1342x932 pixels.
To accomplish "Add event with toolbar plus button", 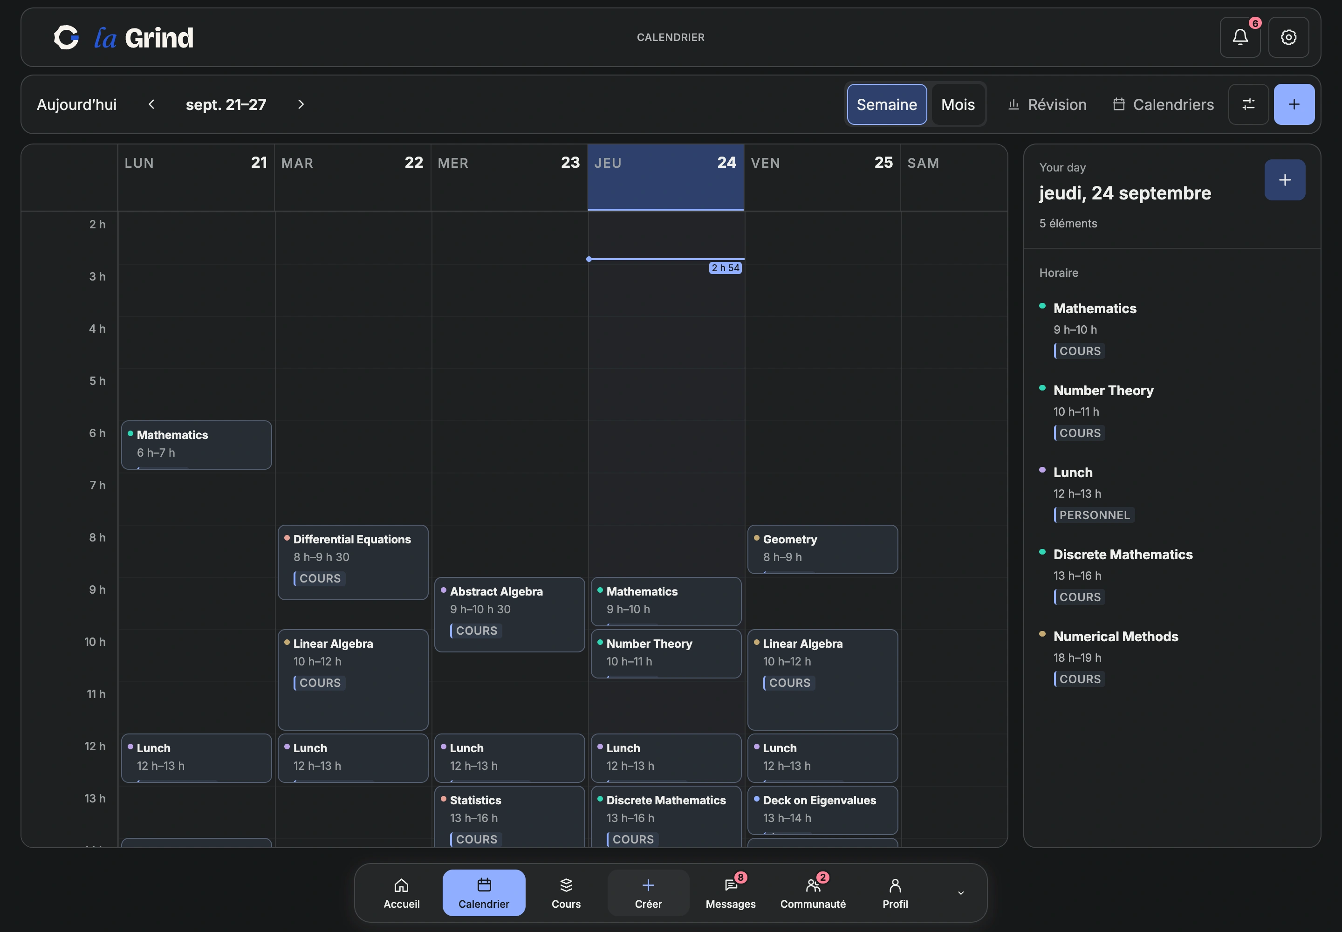I will click(x=1294, y=104).
